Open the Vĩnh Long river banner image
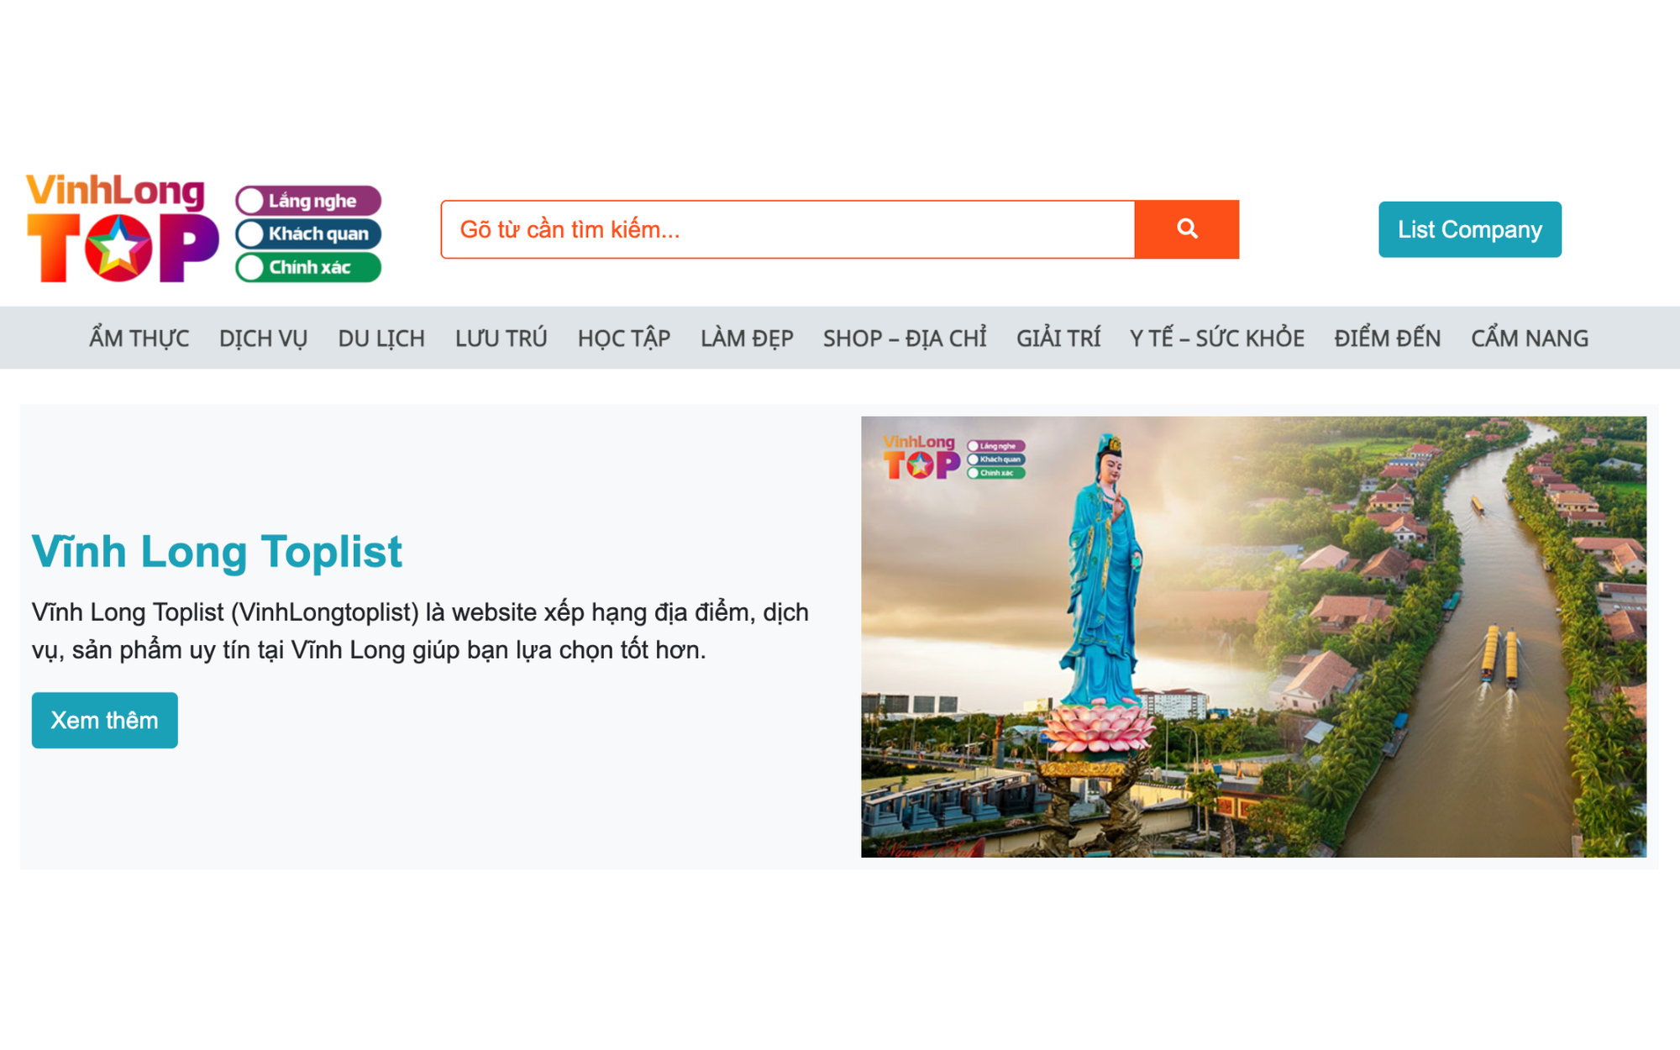The width and height of the screenshot is (1680, 1050). coord(1253,637)
